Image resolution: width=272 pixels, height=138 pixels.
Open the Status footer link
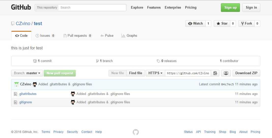tap(188, 132)
